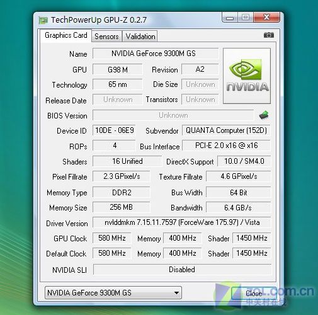This screenshot has width=318, height=315.
Task: Click the Technology label
Action: click(69, 85)
